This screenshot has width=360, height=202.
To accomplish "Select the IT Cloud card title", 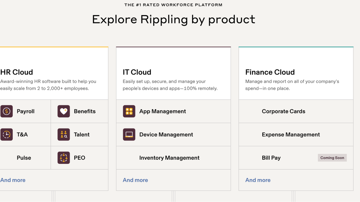I will (x=137, y=72).
